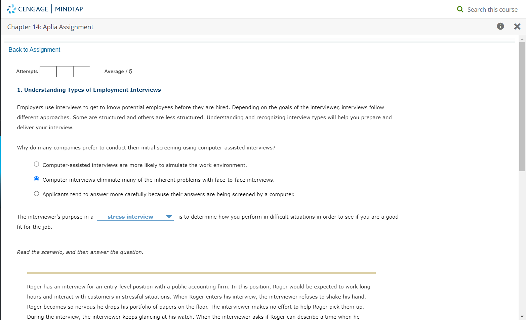Image resolution: width=526 pixels, height=320 pixels.
Task: Select the radio for simulating the work environment
Action: [x=36, y=164]
